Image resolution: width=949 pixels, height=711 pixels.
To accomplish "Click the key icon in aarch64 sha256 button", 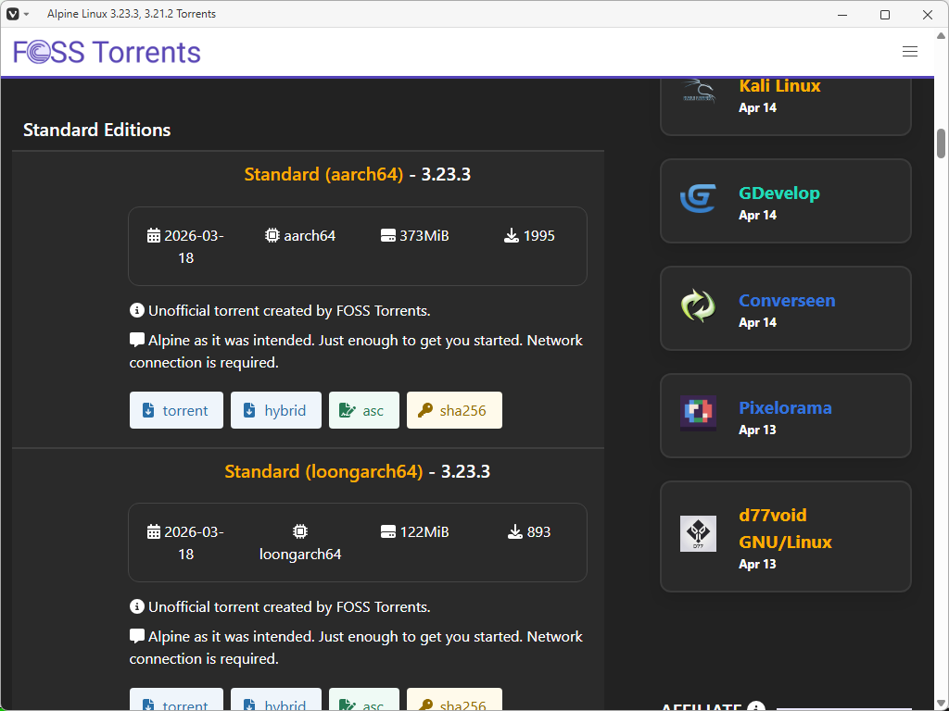I will (x=425, y=410).
